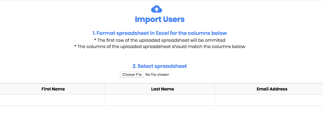Select the empty cell under First Name
The width and height of the screenshot is (323, 132).
(x=53, y=100)
